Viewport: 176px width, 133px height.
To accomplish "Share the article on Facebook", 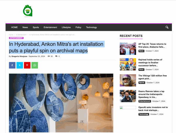I will coord(12,65).
